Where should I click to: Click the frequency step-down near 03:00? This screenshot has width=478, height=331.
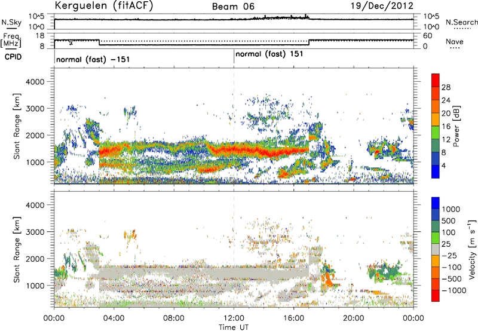(99, 42)
